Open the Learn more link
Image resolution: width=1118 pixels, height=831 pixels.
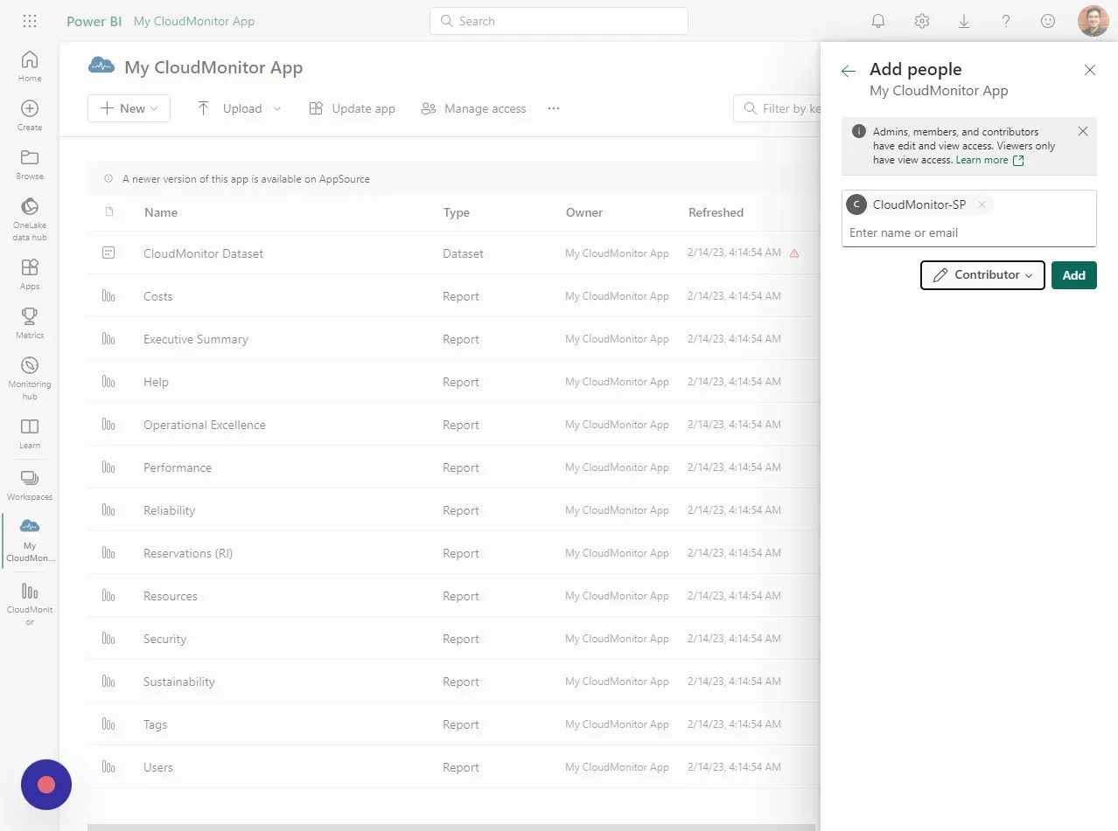tap(989, 160)
